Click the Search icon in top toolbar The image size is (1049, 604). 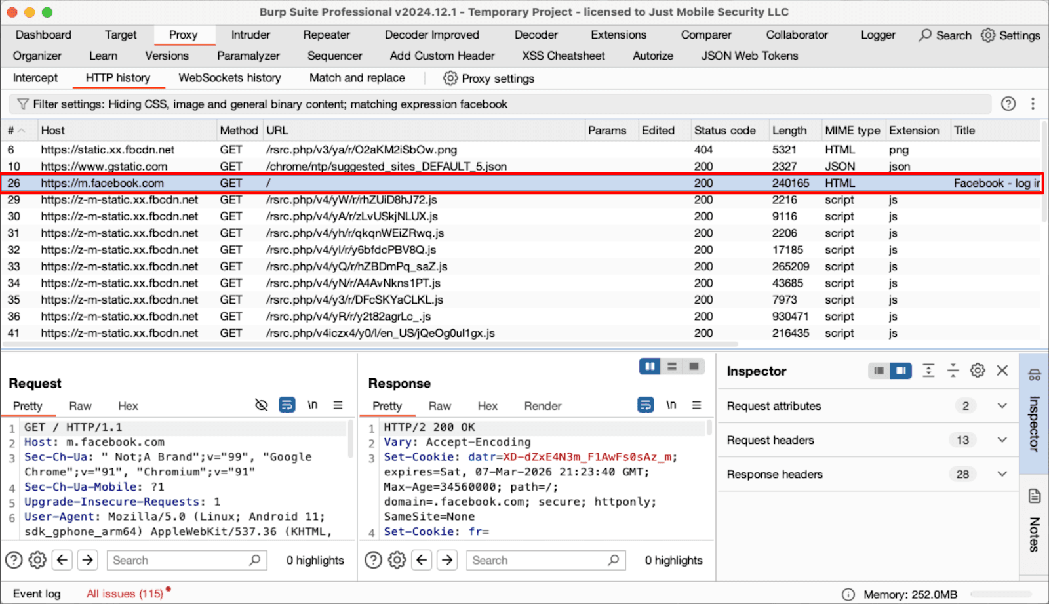point(924,35)
